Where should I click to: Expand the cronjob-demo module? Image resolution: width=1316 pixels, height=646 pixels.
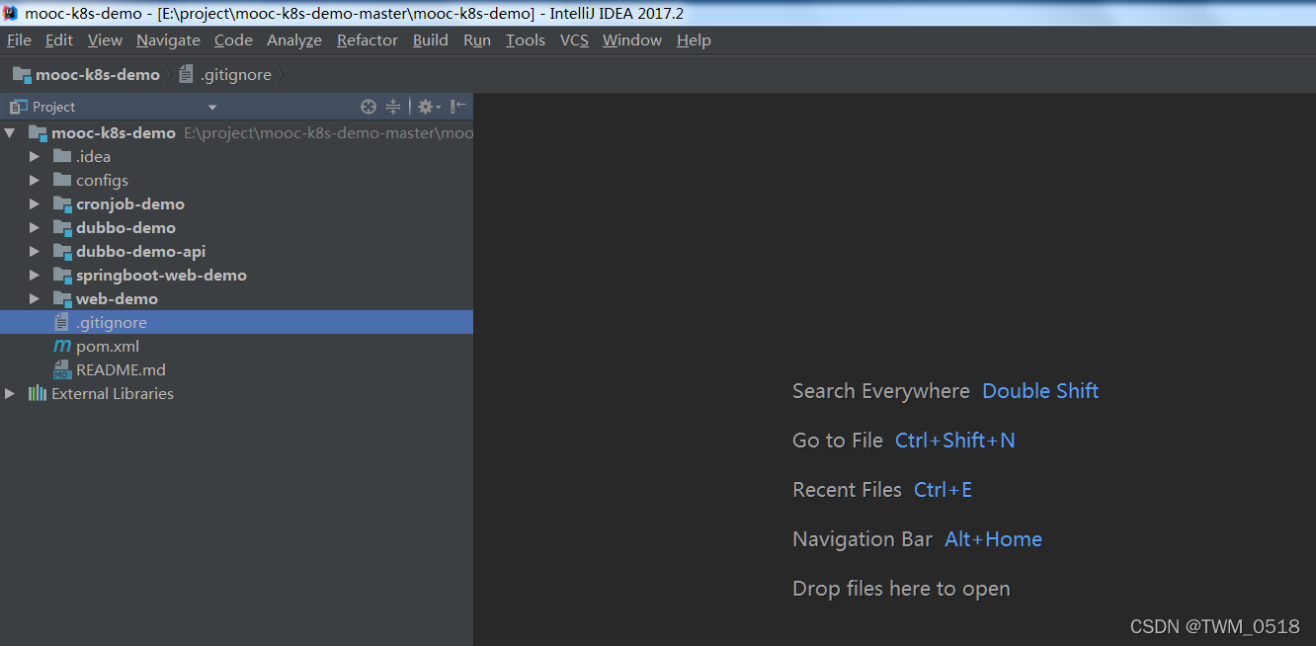tap(35, 203)
